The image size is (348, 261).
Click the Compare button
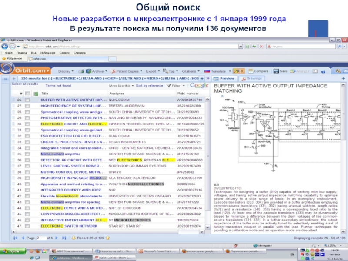(258, 71)
